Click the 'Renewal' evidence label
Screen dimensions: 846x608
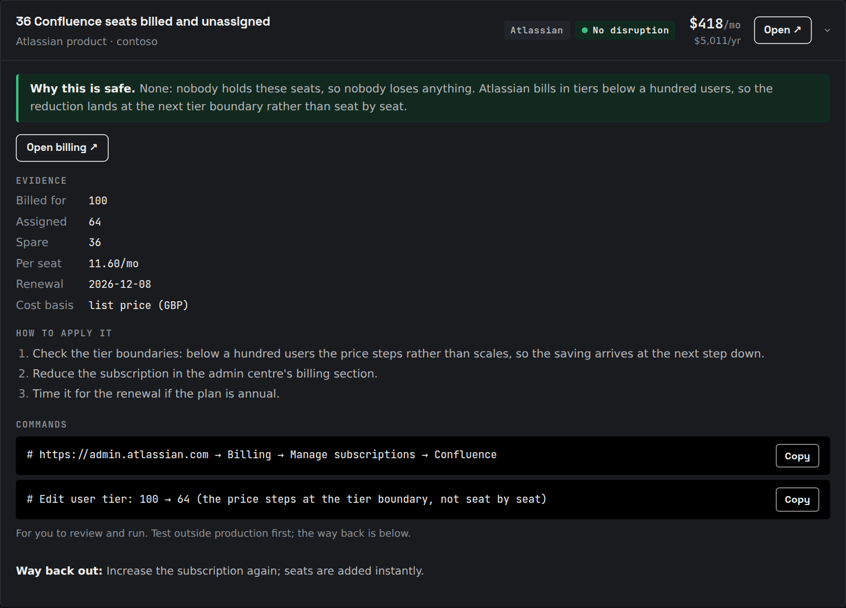pyautogui.click(x=40, y=285)
